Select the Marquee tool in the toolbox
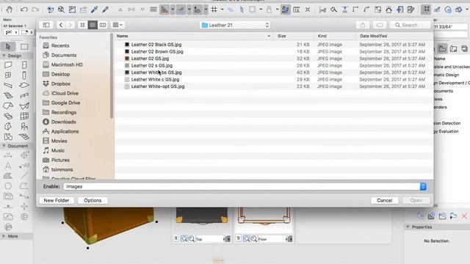470x264 pixels. click(24, 46)
